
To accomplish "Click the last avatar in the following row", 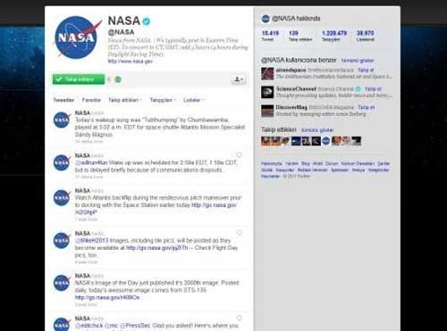I will click(357, 141).
